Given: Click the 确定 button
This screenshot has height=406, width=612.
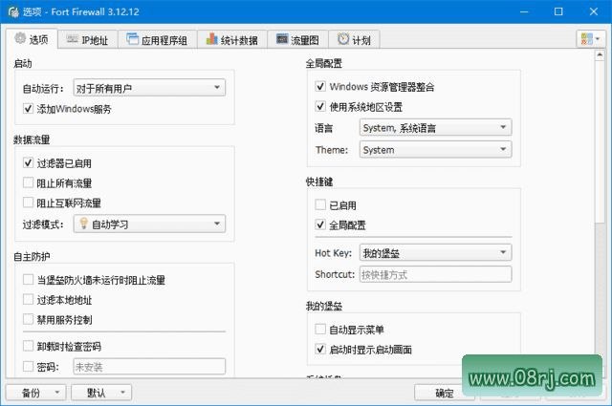Looking at the screenshot, I should click(x=444, y=393).
